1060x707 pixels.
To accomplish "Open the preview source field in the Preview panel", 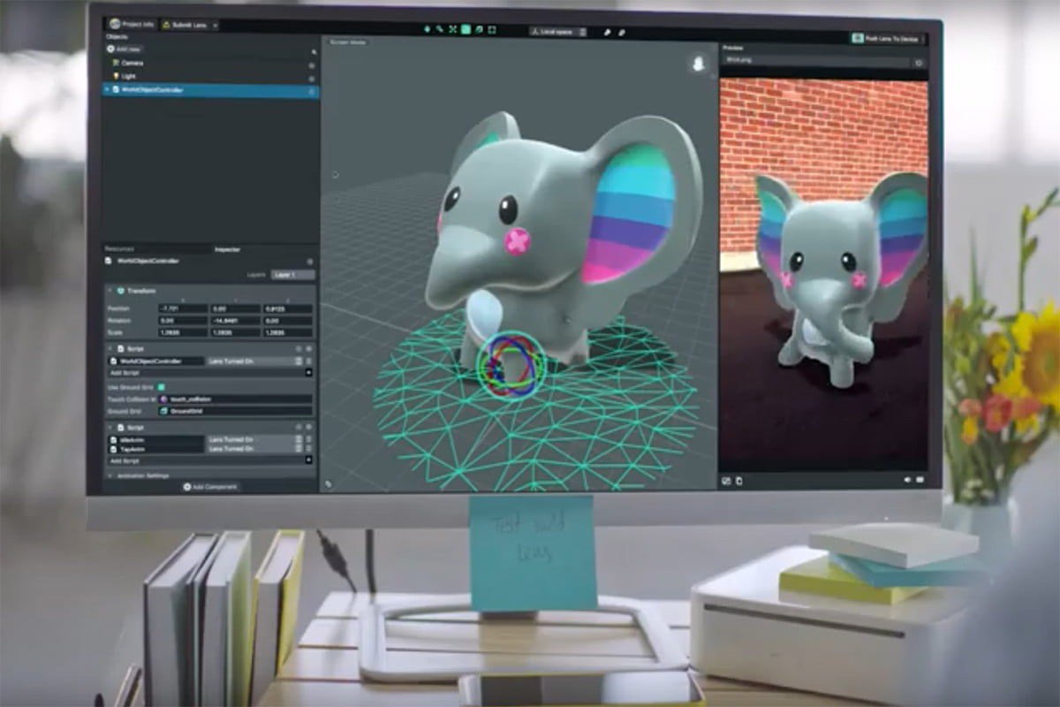I will [815, 61].
